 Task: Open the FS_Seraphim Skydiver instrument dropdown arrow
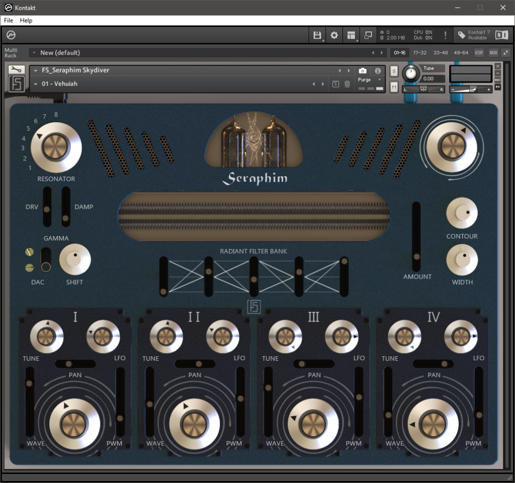coord(36,70)
